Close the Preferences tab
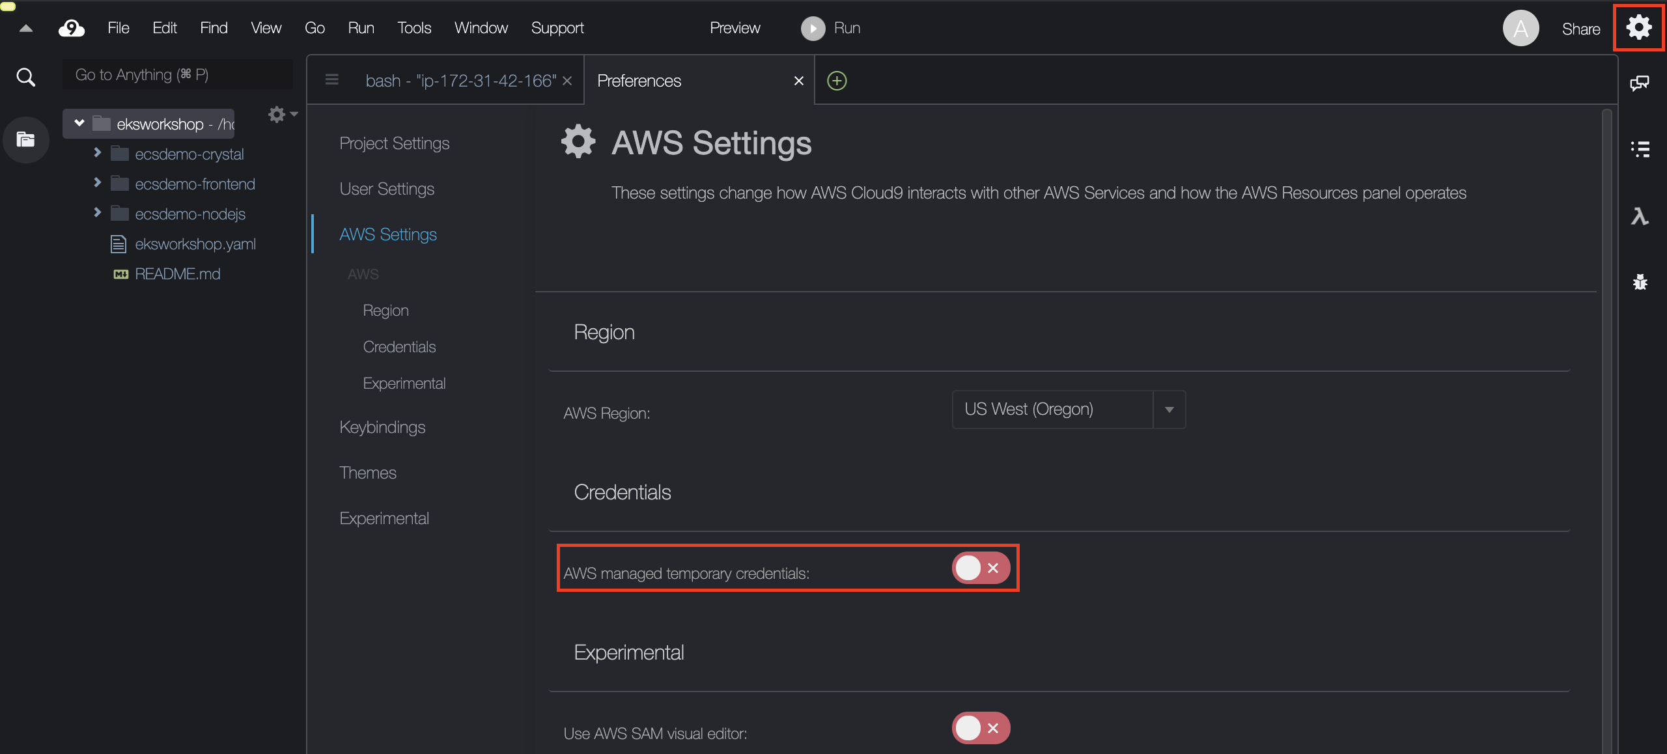 click(799, 81)
